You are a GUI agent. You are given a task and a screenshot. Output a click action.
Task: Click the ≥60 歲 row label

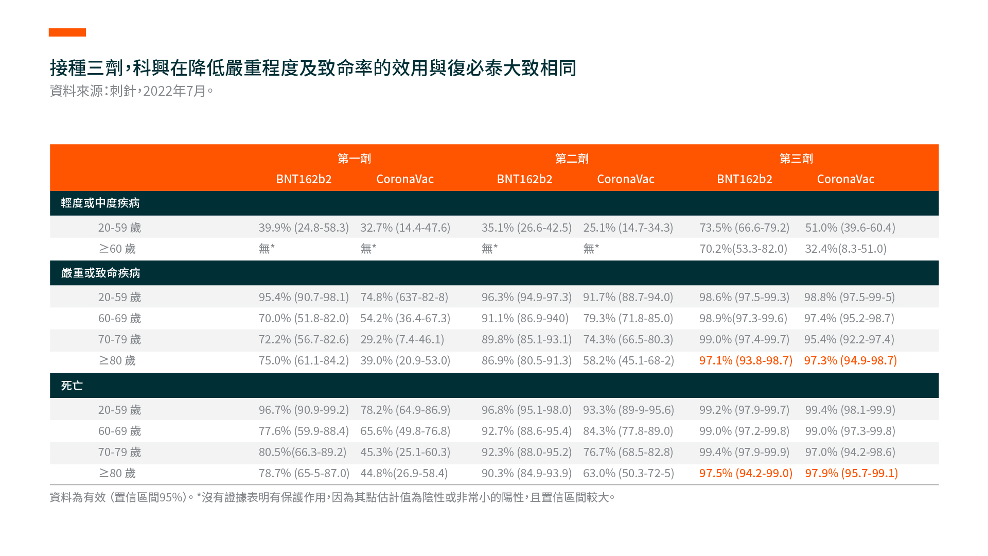[117, 249]
